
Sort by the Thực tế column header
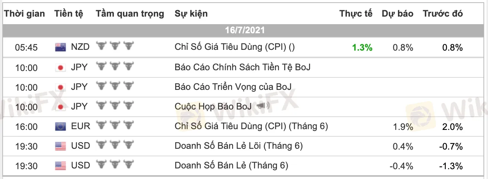click(x=356, y=14)
